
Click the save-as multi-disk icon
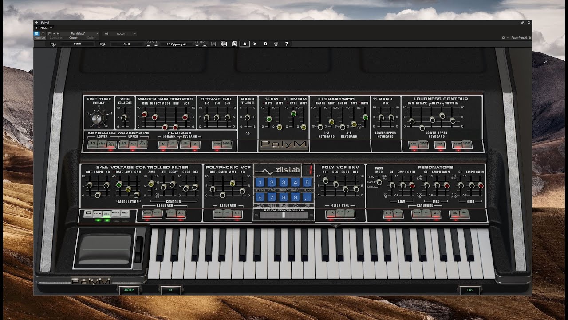click(224, 44)
